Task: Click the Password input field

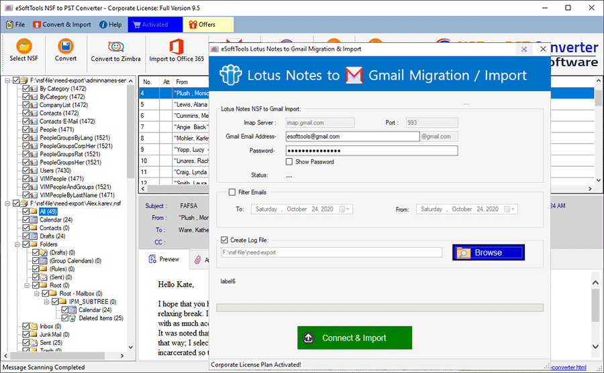Action: click(x=372, y=151)
